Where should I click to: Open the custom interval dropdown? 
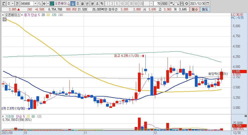coord(151,4)
